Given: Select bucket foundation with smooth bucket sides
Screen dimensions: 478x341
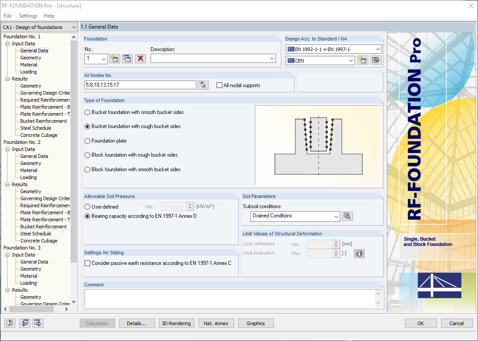Looking at the screenshot, I should click(x=88, y=113).
